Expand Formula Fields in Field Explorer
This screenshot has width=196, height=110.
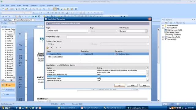click(x=163, y=28)
